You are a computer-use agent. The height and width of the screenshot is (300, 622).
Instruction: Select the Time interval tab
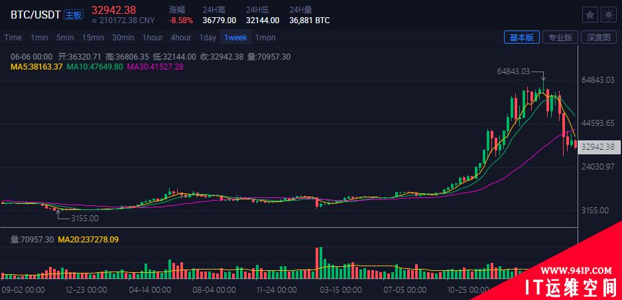click(13, 38)
